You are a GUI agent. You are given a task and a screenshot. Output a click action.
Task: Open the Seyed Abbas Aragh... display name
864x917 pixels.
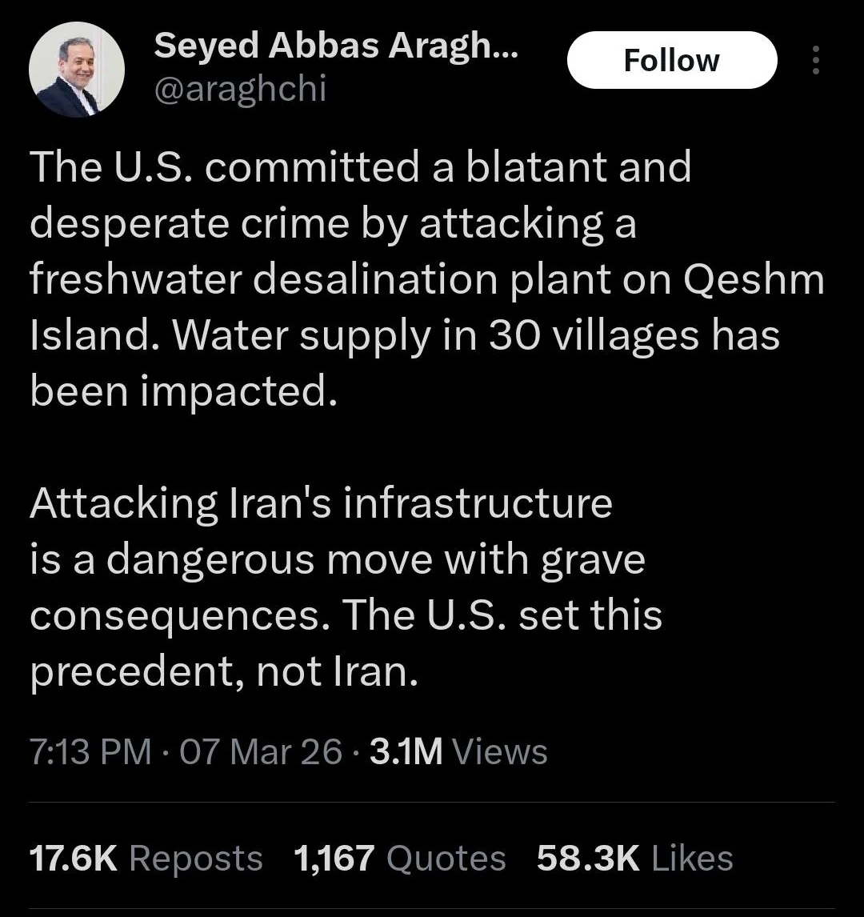336,46
